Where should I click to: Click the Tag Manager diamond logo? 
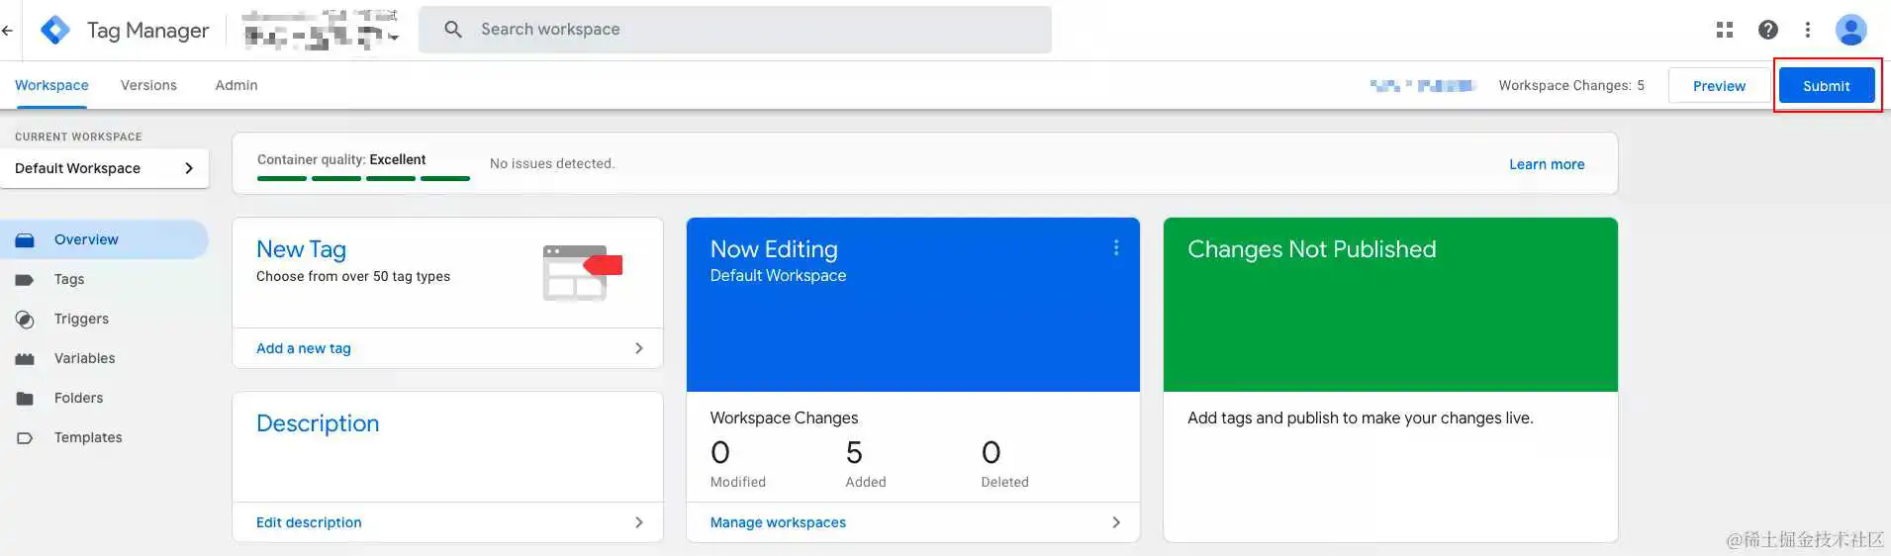[55, 30]
